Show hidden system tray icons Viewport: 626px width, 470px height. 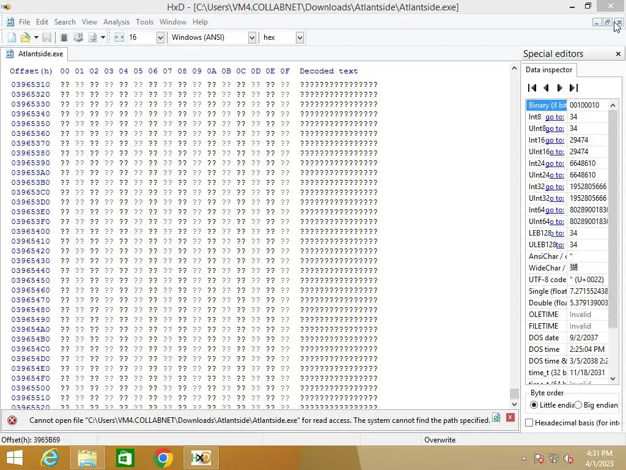(x=524, y=459)
